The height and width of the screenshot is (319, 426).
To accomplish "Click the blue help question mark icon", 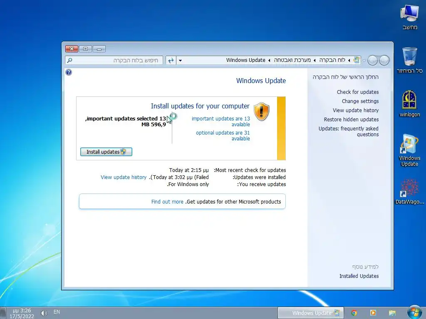I will 69,72.
